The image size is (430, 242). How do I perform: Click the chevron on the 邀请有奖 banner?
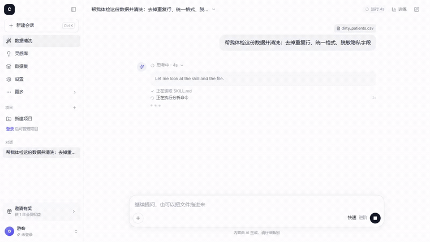74,211
